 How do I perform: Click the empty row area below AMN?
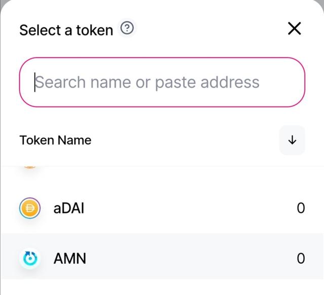tap(162, 287)
